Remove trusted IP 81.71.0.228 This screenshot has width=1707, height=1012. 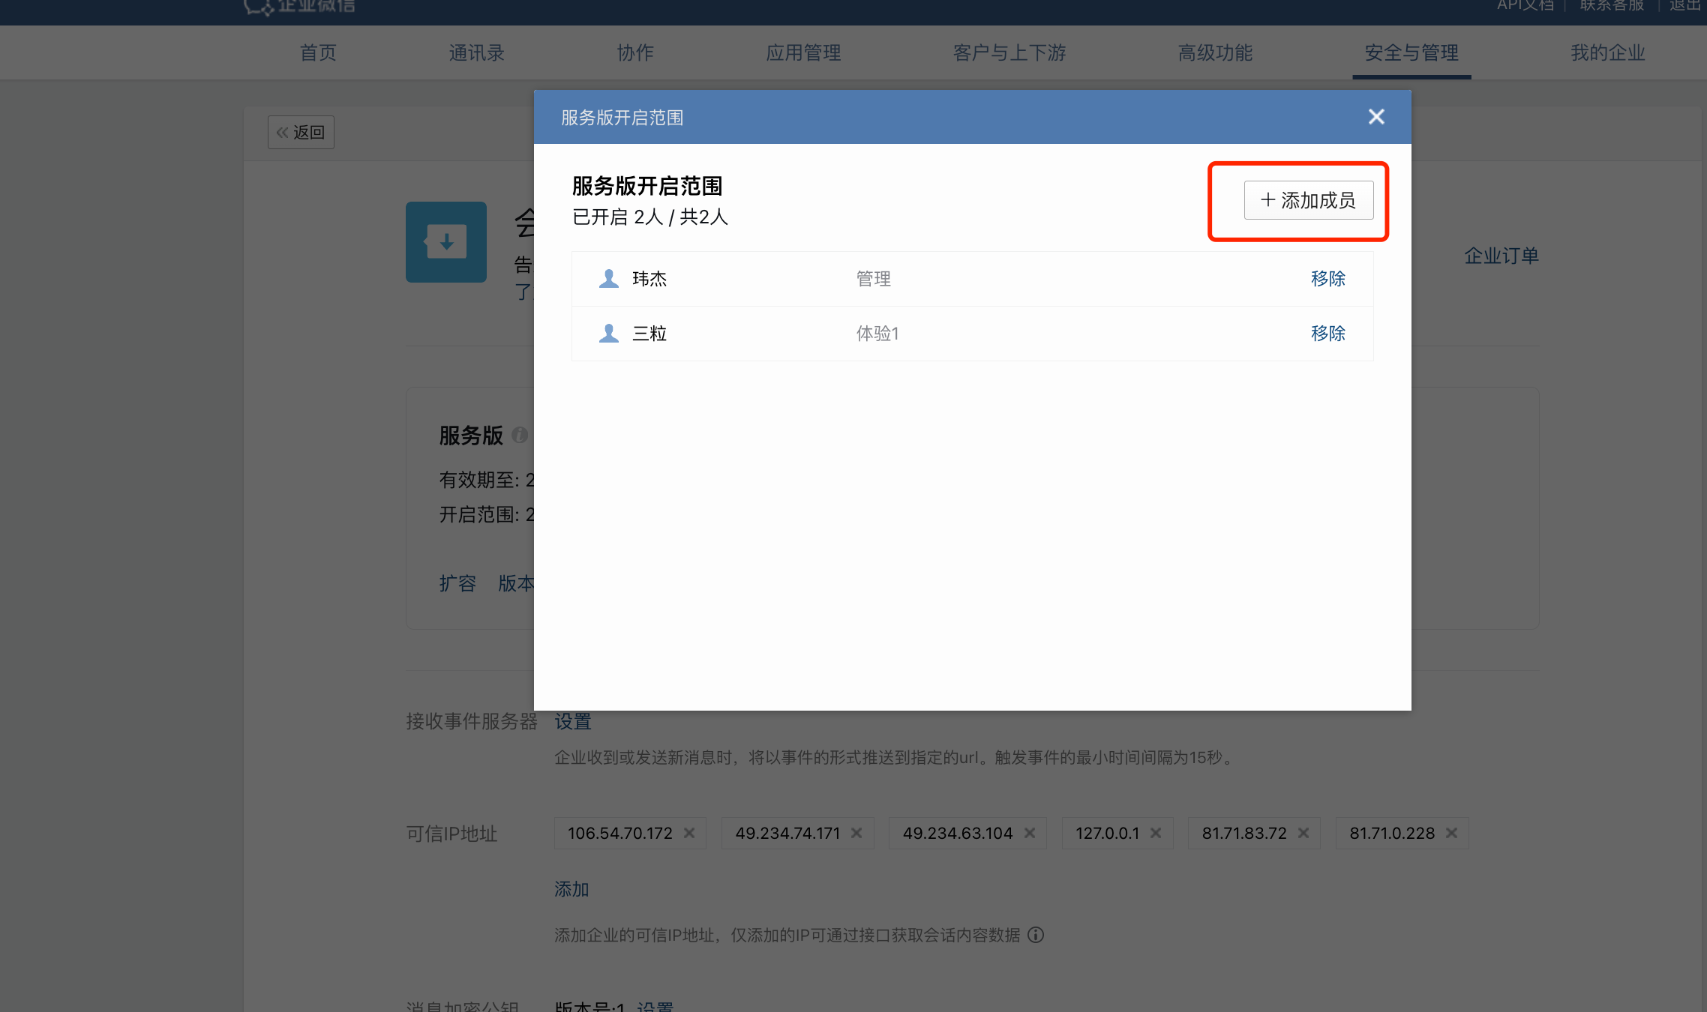coord(1451,834)
